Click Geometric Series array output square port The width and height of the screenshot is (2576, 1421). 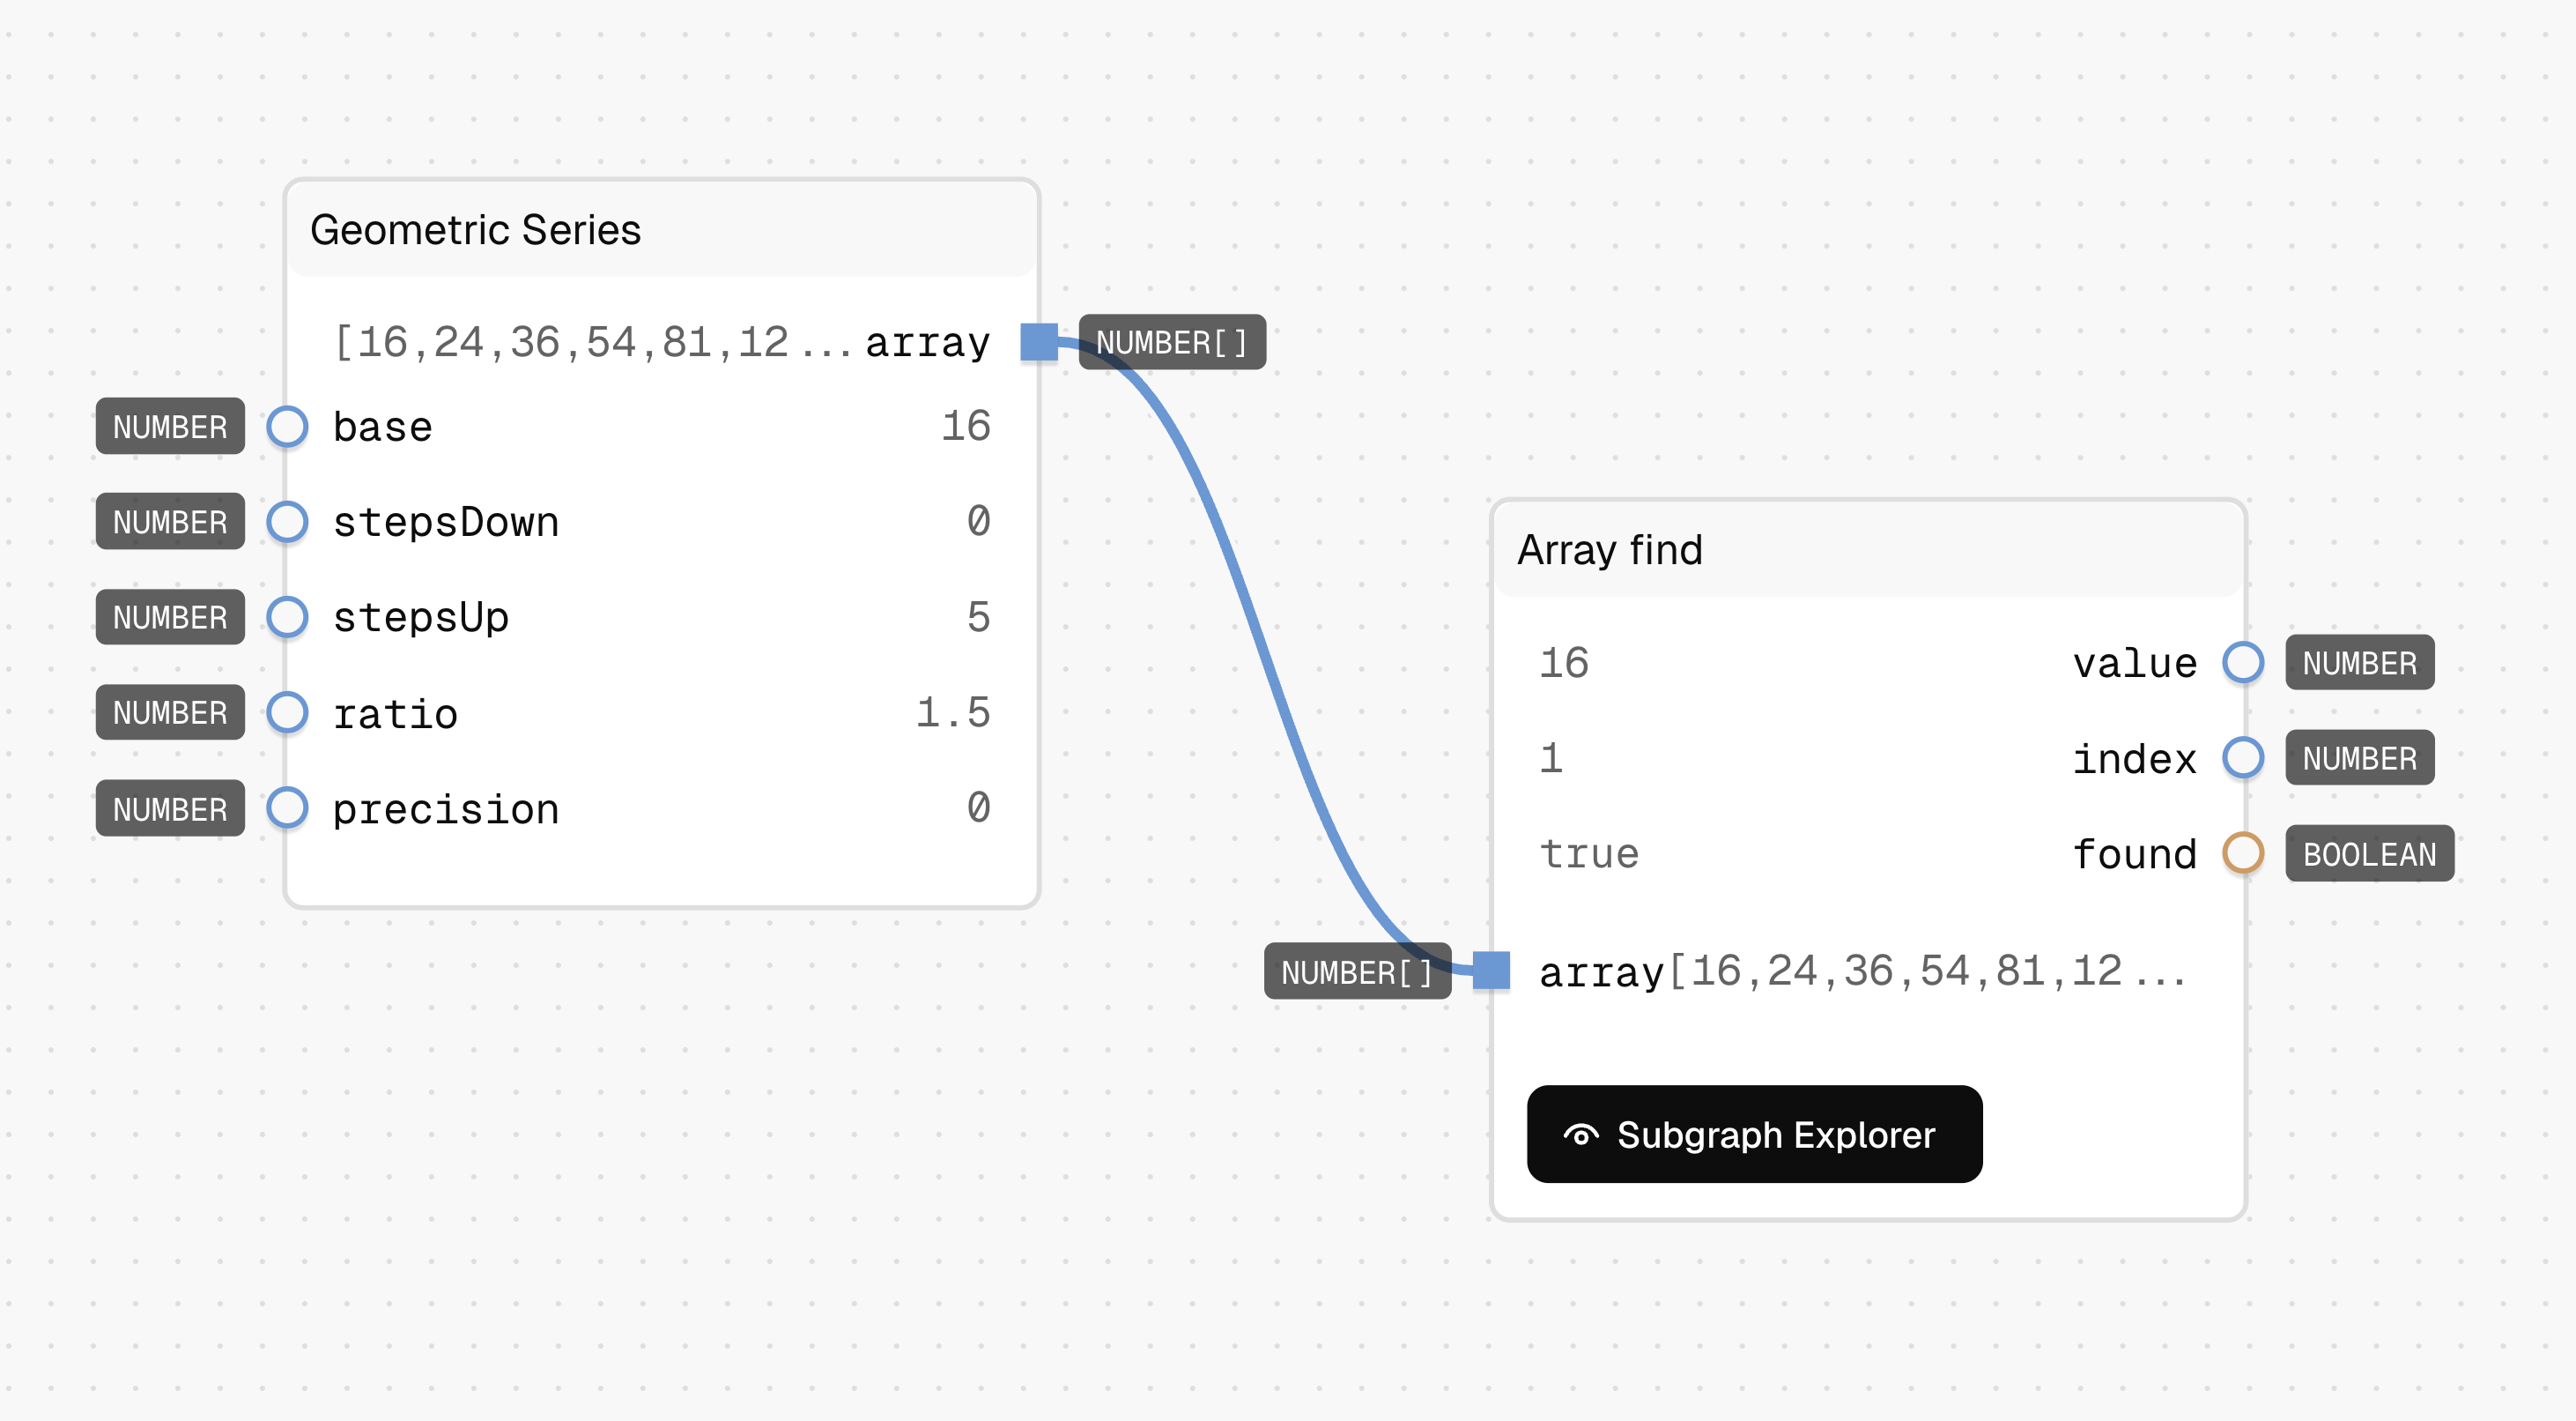[1039, 342]
